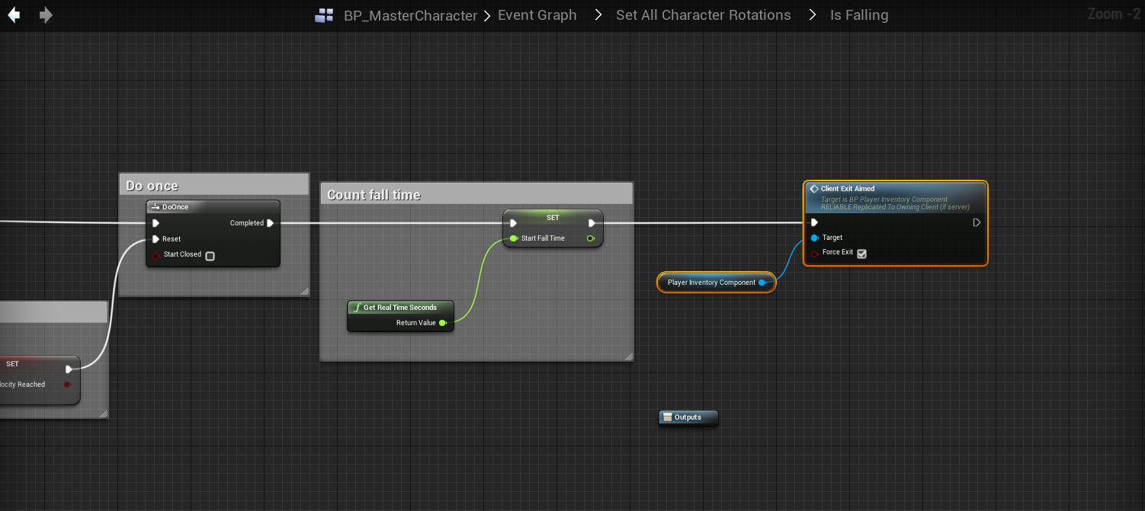Image resolution: width=1145 pixels, height=511 pixels.
Task: Click the Start Fall Time input pin
Action: [514, 238]
